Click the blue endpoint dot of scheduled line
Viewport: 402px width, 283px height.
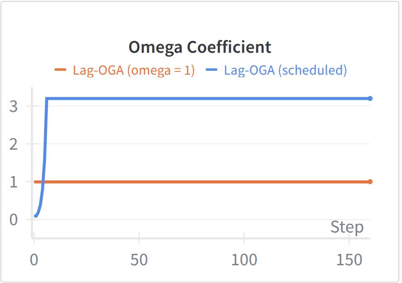pos(370,98)
